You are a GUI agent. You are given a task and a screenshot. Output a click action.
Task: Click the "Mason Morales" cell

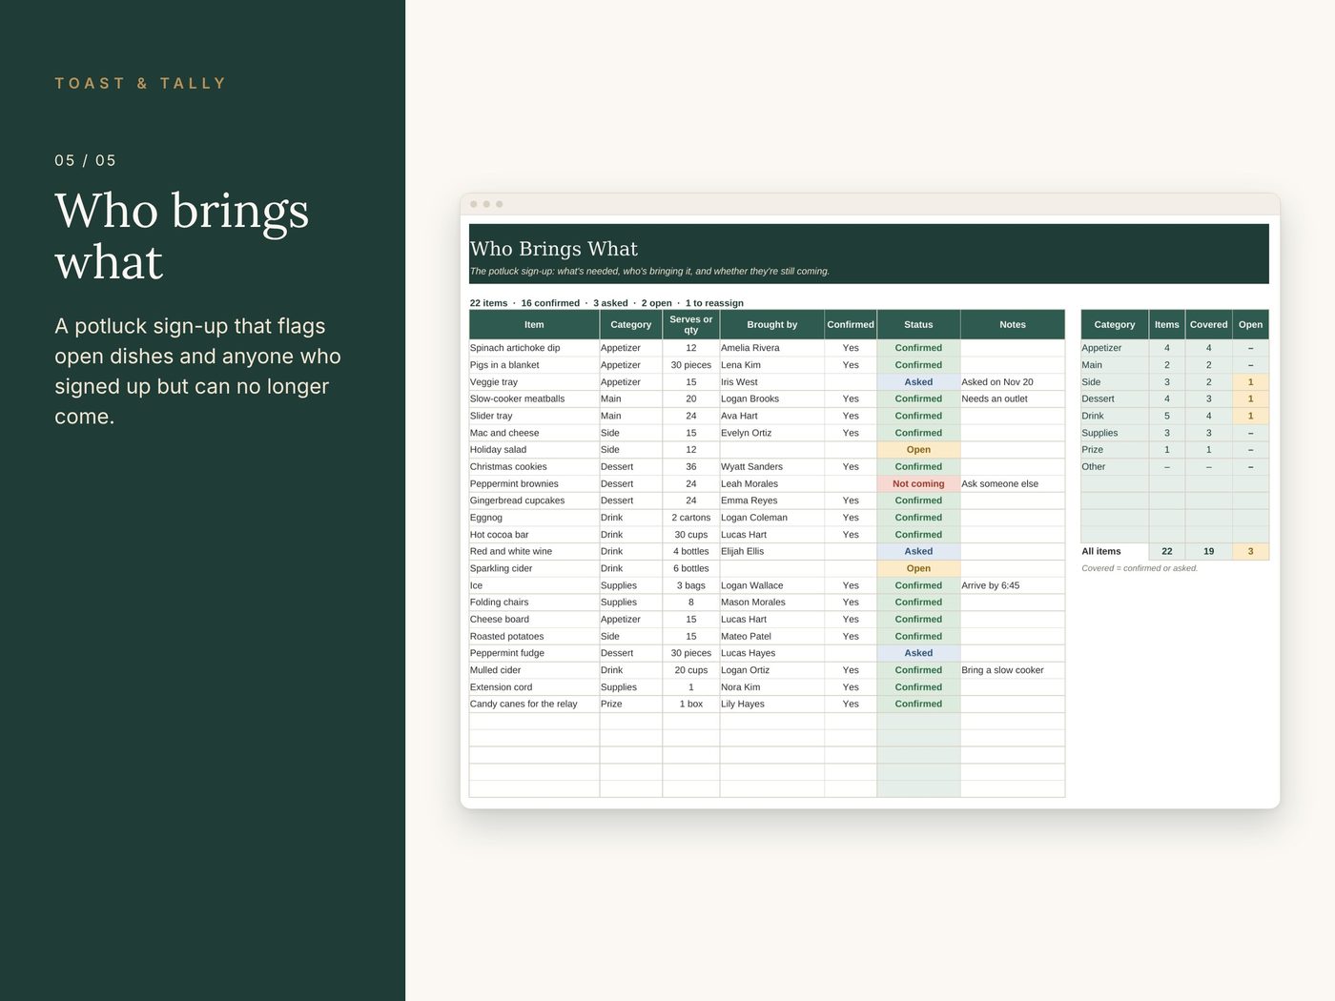(x=772, y=603)
